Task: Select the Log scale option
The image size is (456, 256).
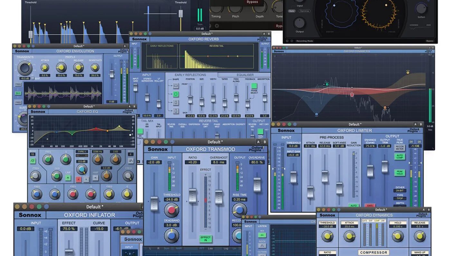Action: [226, 248]
